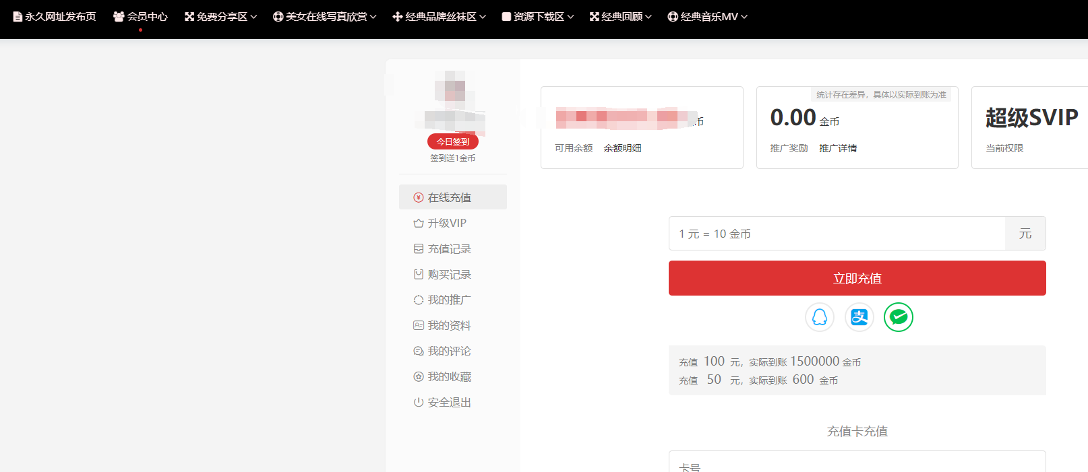Click the lifebuoy icon beside 美女在线写真欣赏
Image resolution: width=1088 pixels, height=472 pixels.
(278, 17)
